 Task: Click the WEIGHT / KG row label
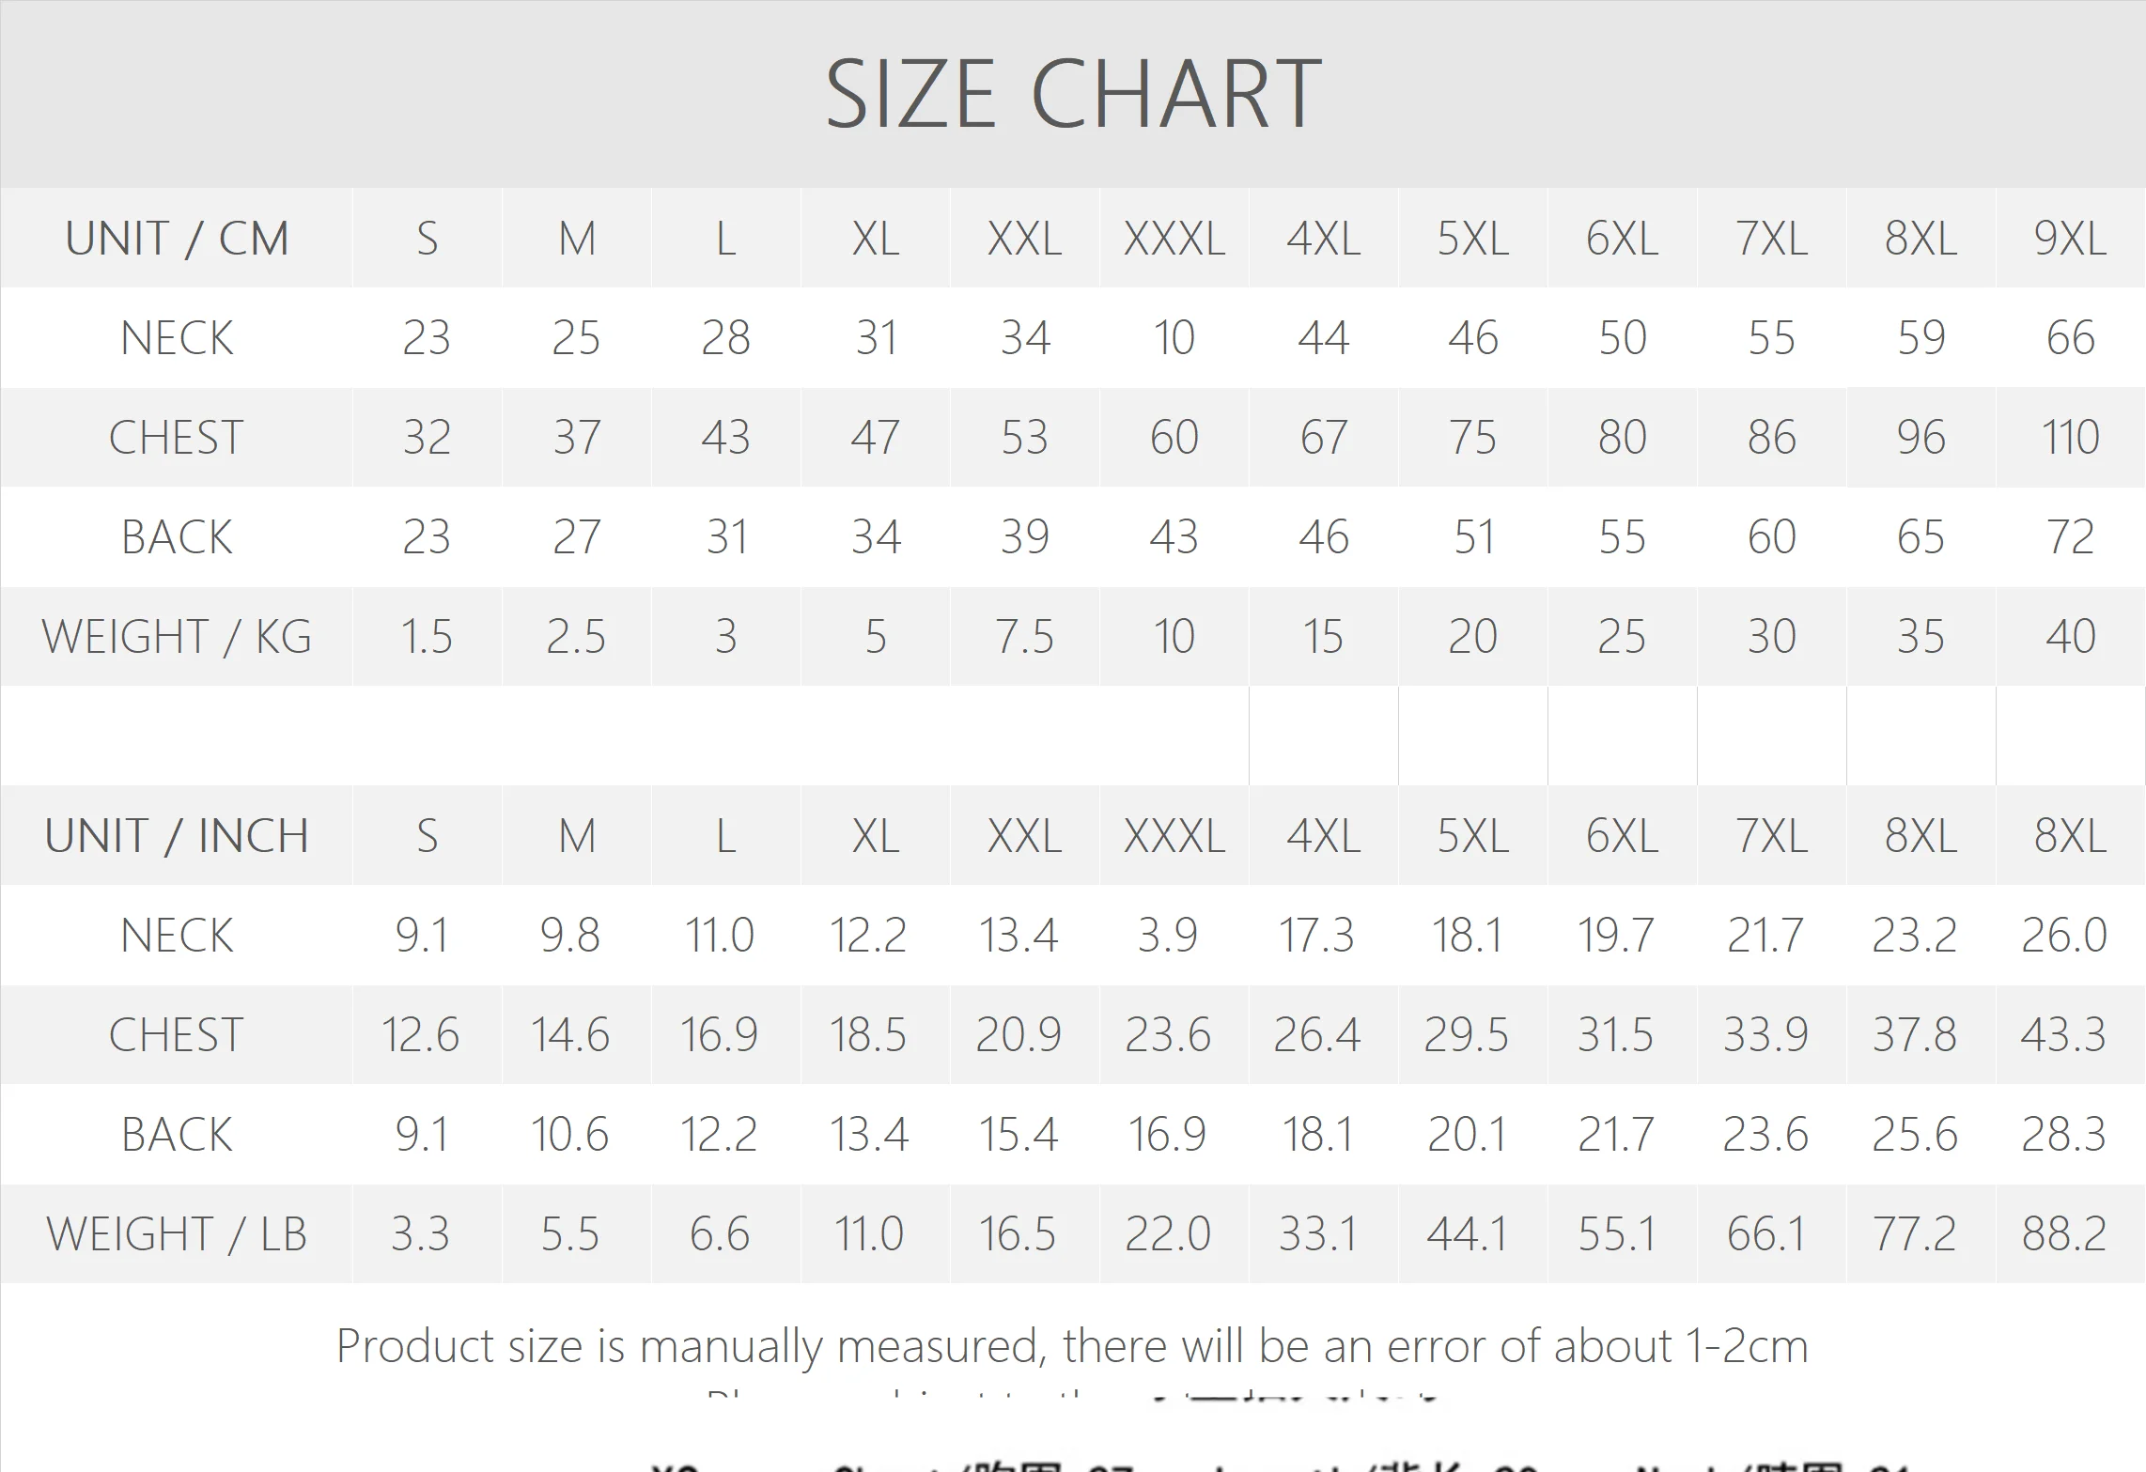tap(177, 637)
